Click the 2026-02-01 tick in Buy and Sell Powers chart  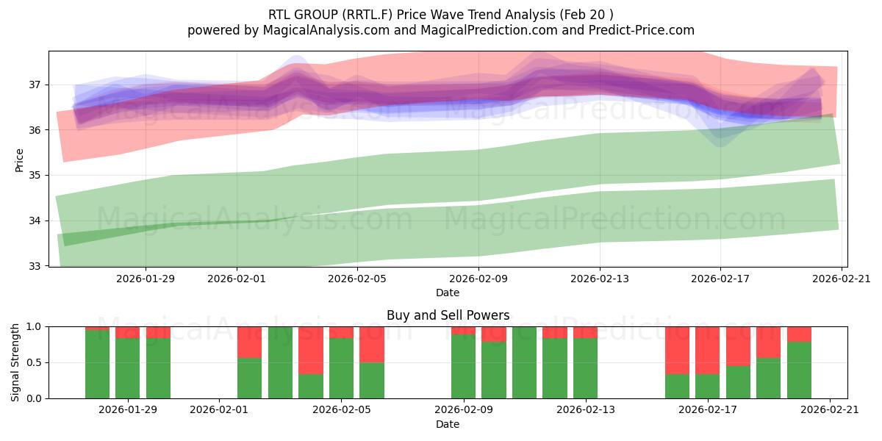point(219,410)
